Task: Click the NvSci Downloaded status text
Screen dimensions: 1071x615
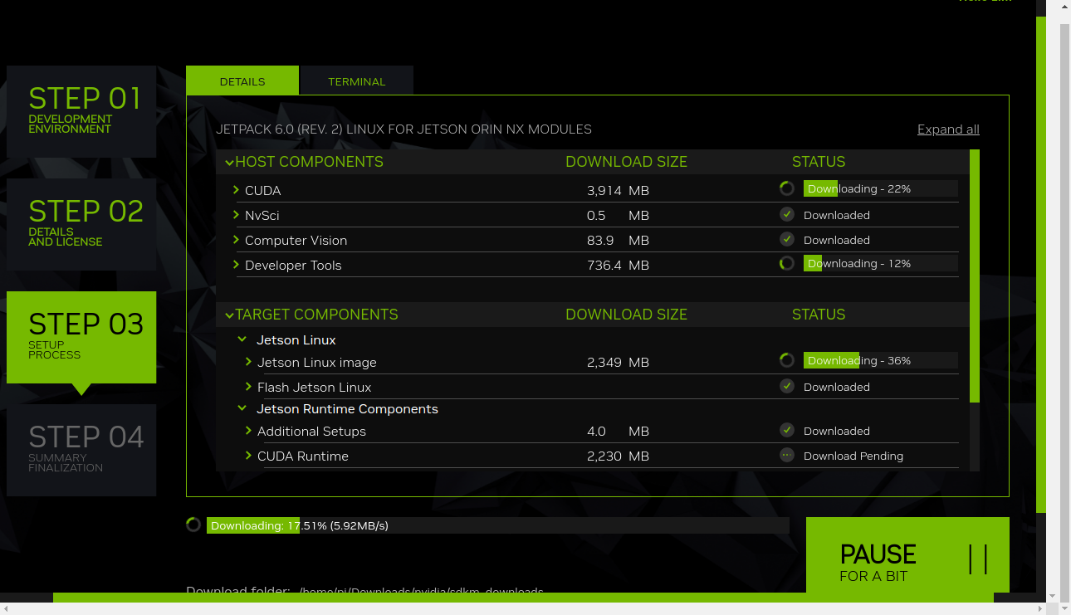Action: point(837,215)
